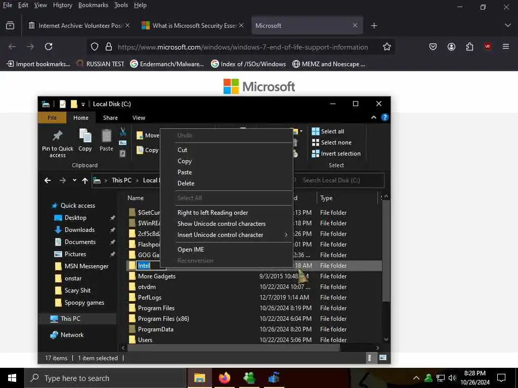Open MSN Messenger taskbar icon
Viewport: 518px width, 388px height.
click(x=249, y=378)
